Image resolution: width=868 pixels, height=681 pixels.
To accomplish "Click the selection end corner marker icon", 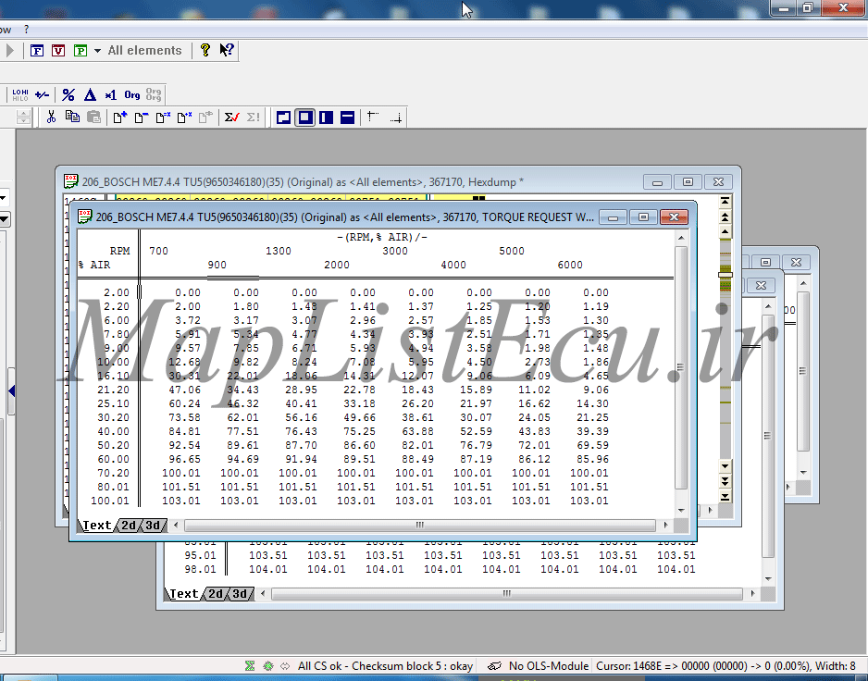I will 396,118.
